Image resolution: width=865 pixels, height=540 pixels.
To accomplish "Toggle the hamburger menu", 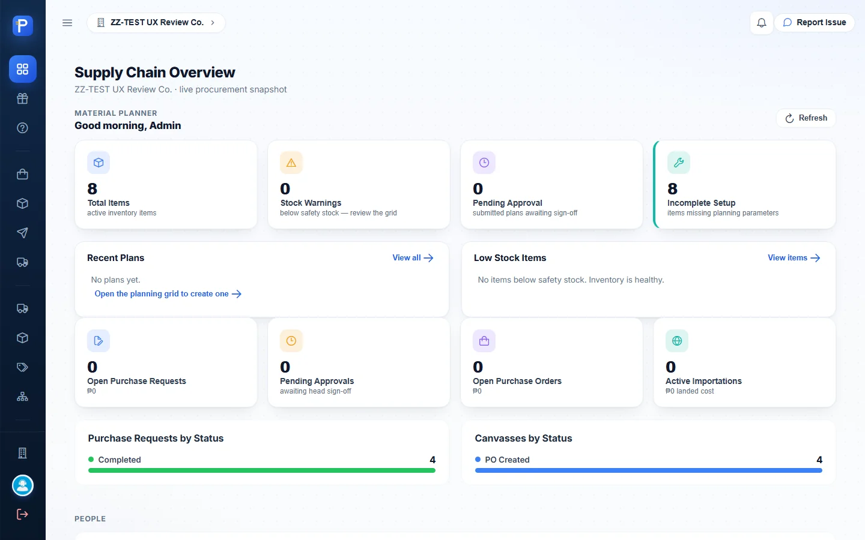I will click(67, 23).
